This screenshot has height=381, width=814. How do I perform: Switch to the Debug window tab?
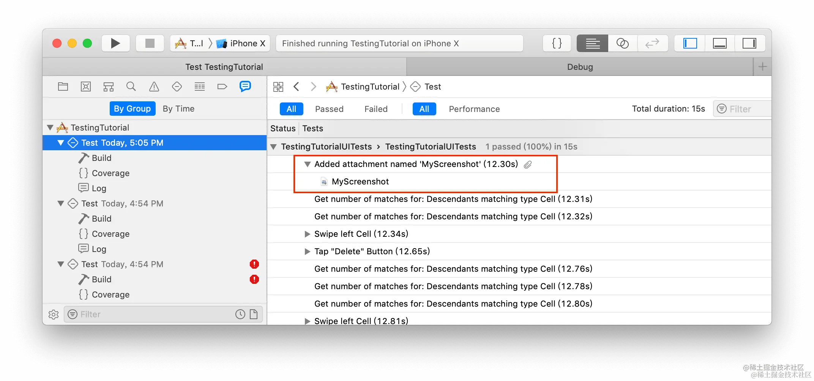point(580,67)
